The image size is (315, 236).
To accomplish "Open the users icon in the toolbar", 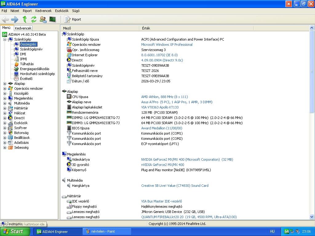I will (43, 19).
